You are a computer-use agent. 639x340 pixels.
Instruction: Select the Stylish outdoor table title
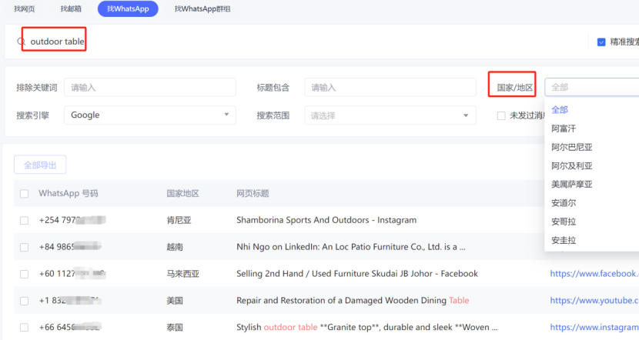click(x=366, y=327)
